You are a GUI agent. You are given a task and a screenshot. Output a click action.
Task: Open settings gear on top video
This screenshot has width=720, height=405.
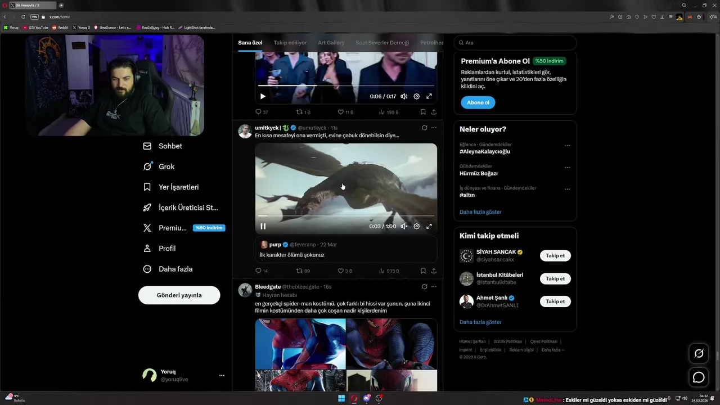click(x=416, y=96)
